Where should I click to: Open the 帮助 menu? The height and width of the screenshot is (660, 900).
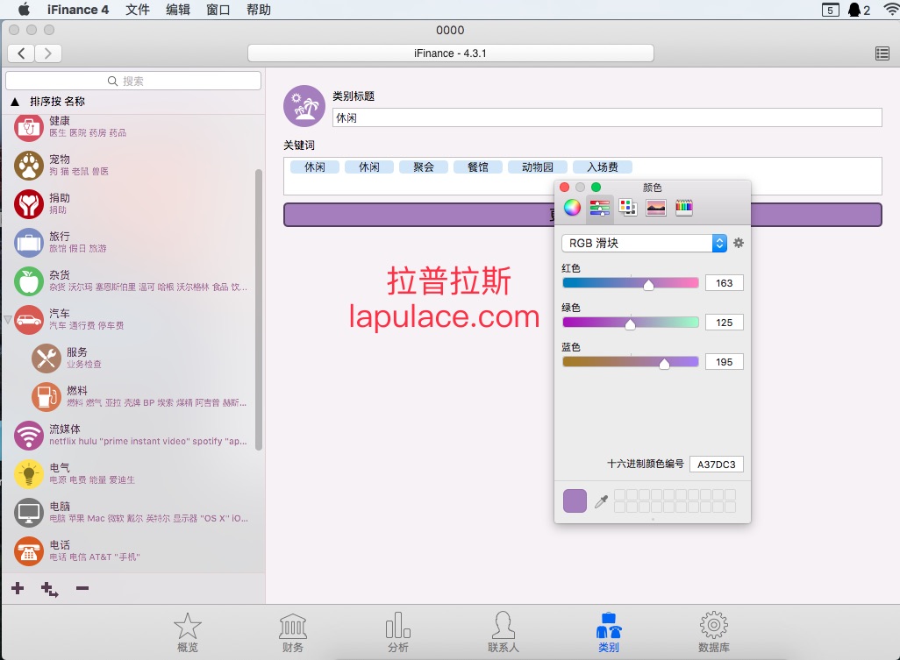[x=258, y=10]
